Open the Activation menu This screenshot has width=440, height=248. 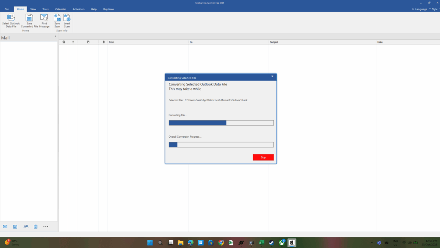point(78,9)
